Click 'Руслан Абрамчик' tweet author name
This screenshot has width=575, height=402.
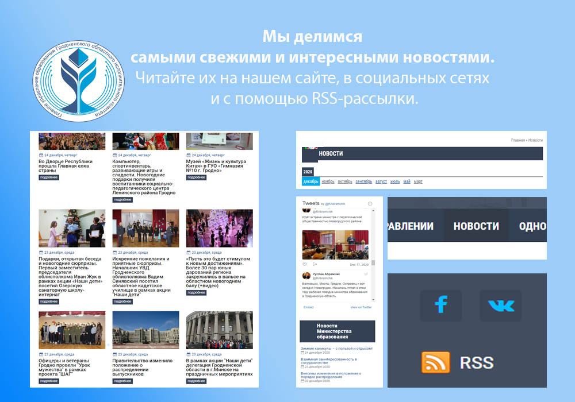point(326,275)
